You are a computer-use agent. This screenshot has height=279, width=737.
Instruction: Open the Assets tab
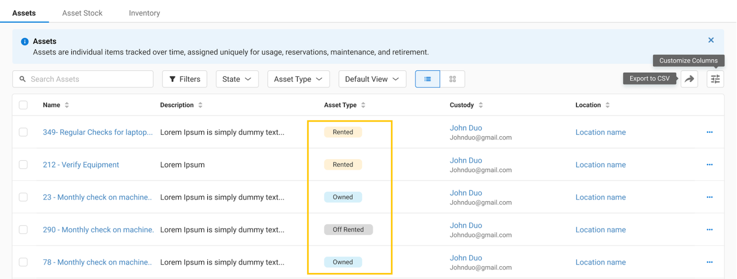pyautogui.click(x=24, y=13)
